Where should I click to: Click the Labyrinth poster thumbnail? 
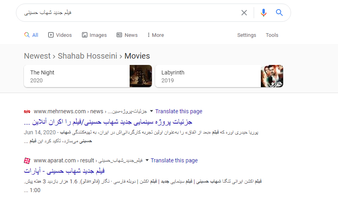click(x=272, y=76)
